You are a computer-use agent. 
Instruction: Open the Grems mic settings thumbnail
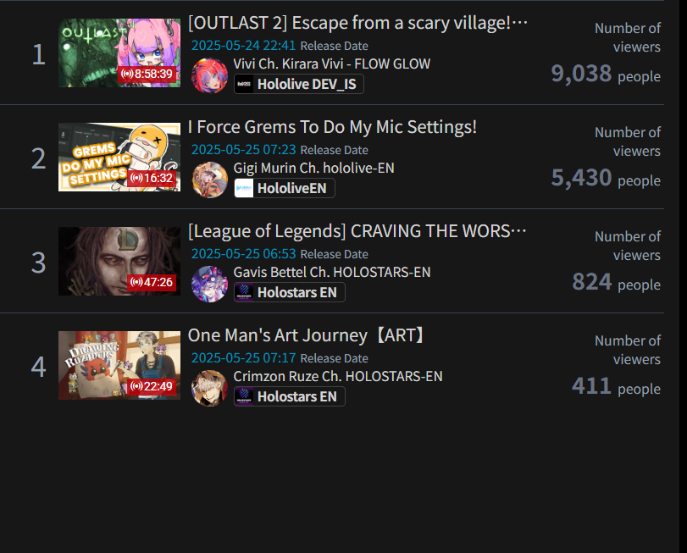pos(119,157)
